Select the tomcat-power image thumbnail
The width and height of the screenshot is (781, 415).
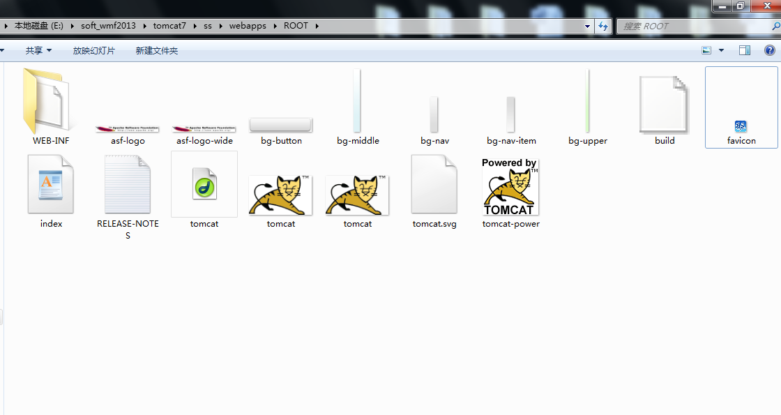click(x=510, y=187)
